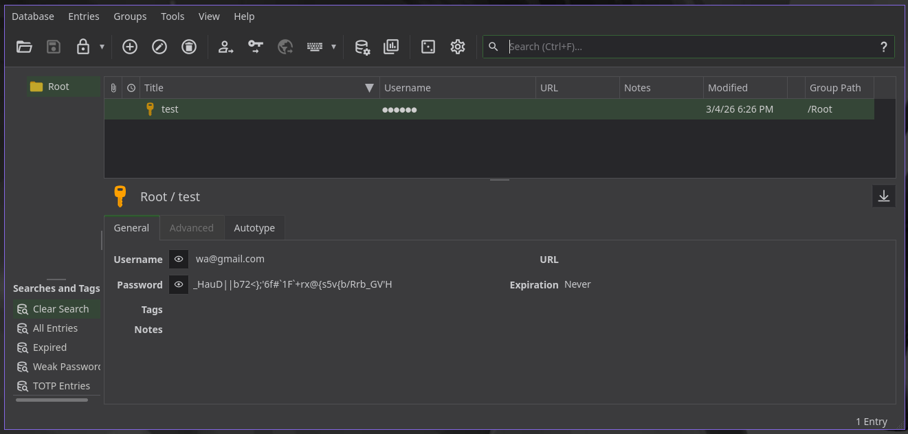
Task: Edit selected entry with pencil icon
Action: pyautogui.click(x=159, y=47)
